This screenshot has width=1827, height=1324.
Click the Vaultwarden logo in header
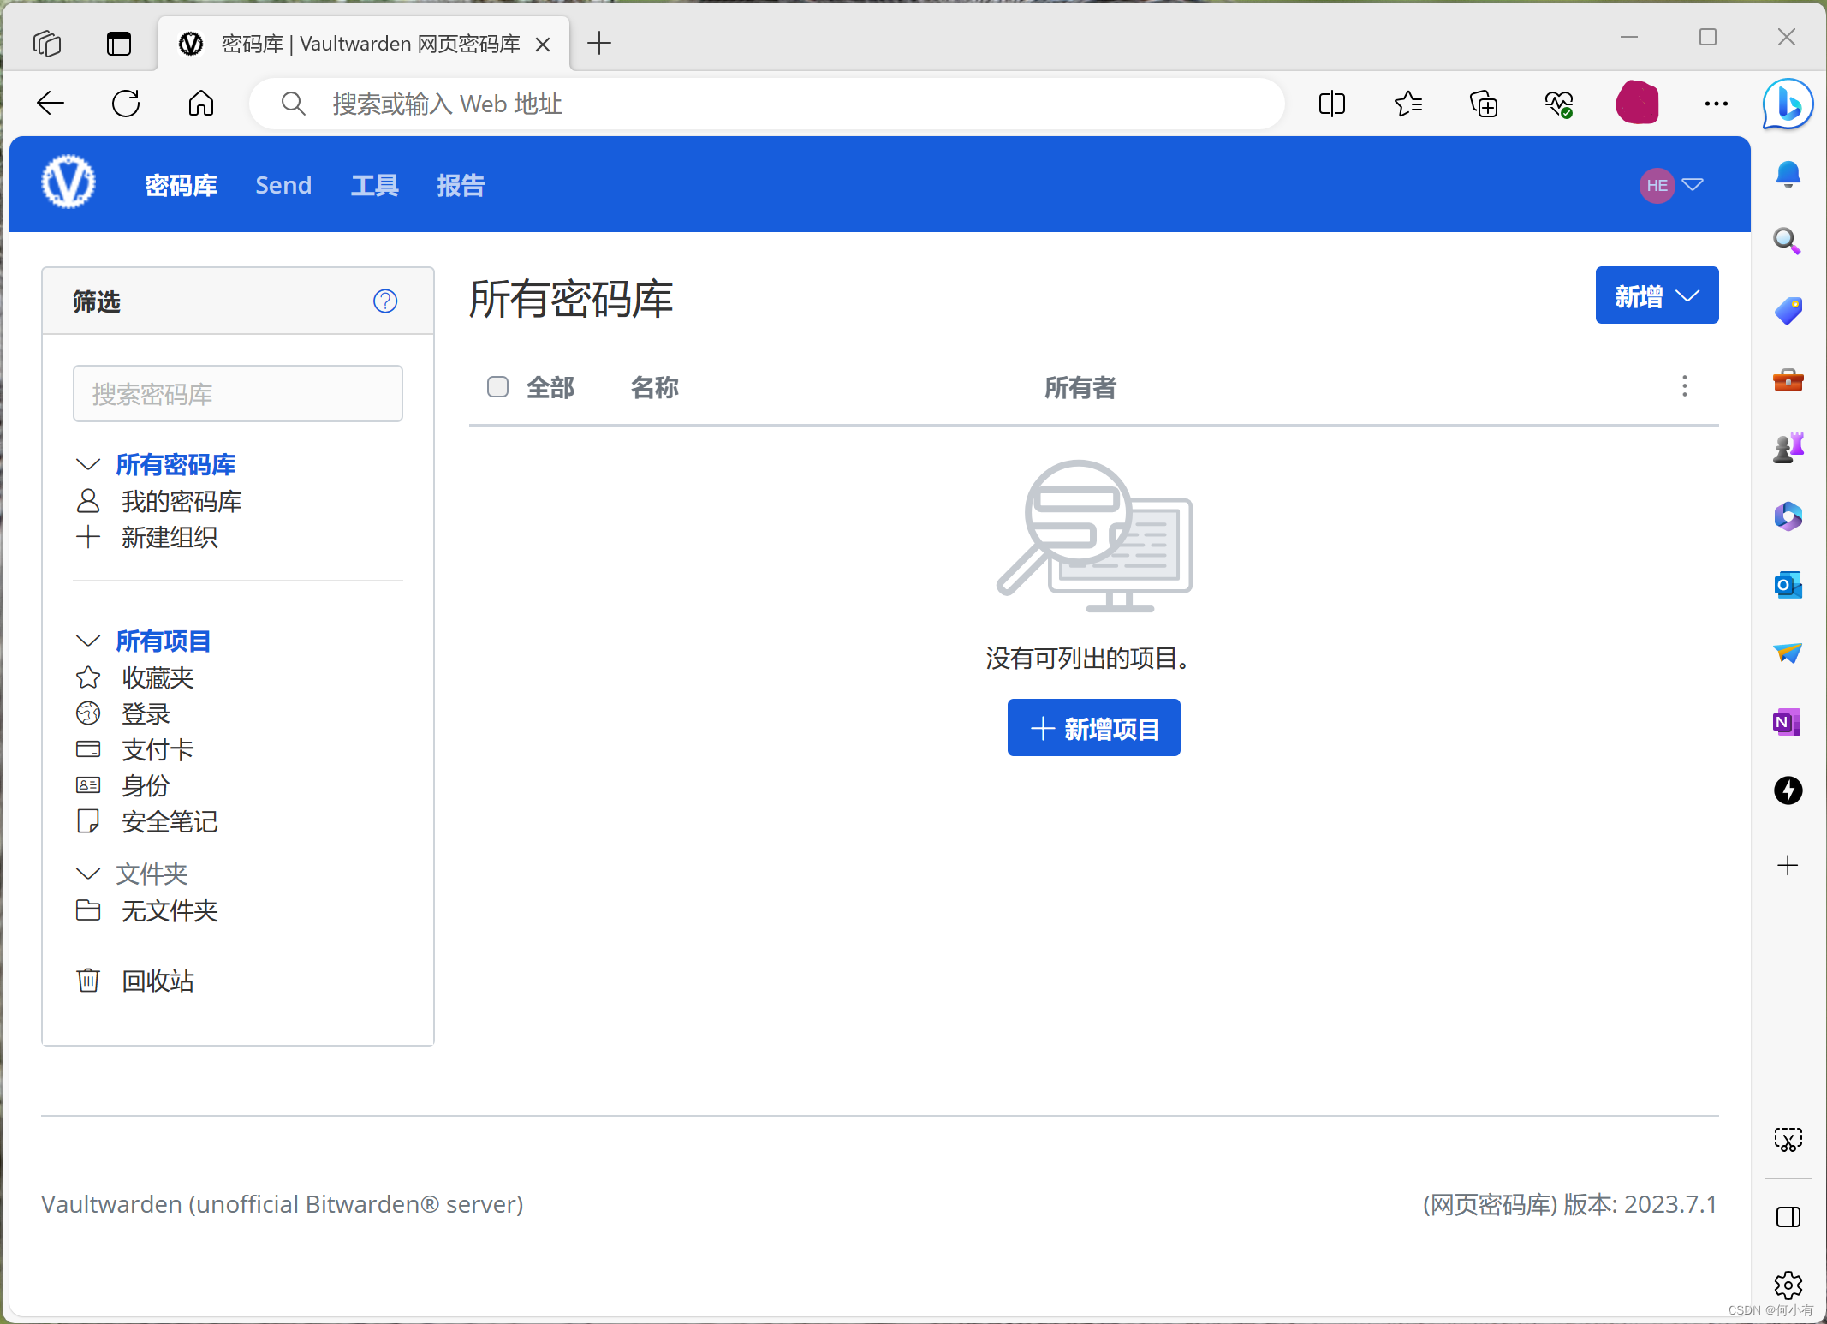click(68, 182)
